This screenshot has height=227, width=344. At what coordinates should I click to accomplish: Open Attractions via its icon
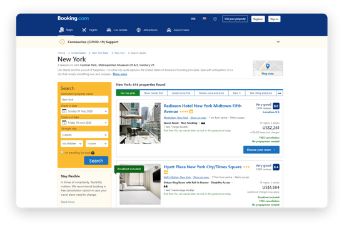coord(138,30)
